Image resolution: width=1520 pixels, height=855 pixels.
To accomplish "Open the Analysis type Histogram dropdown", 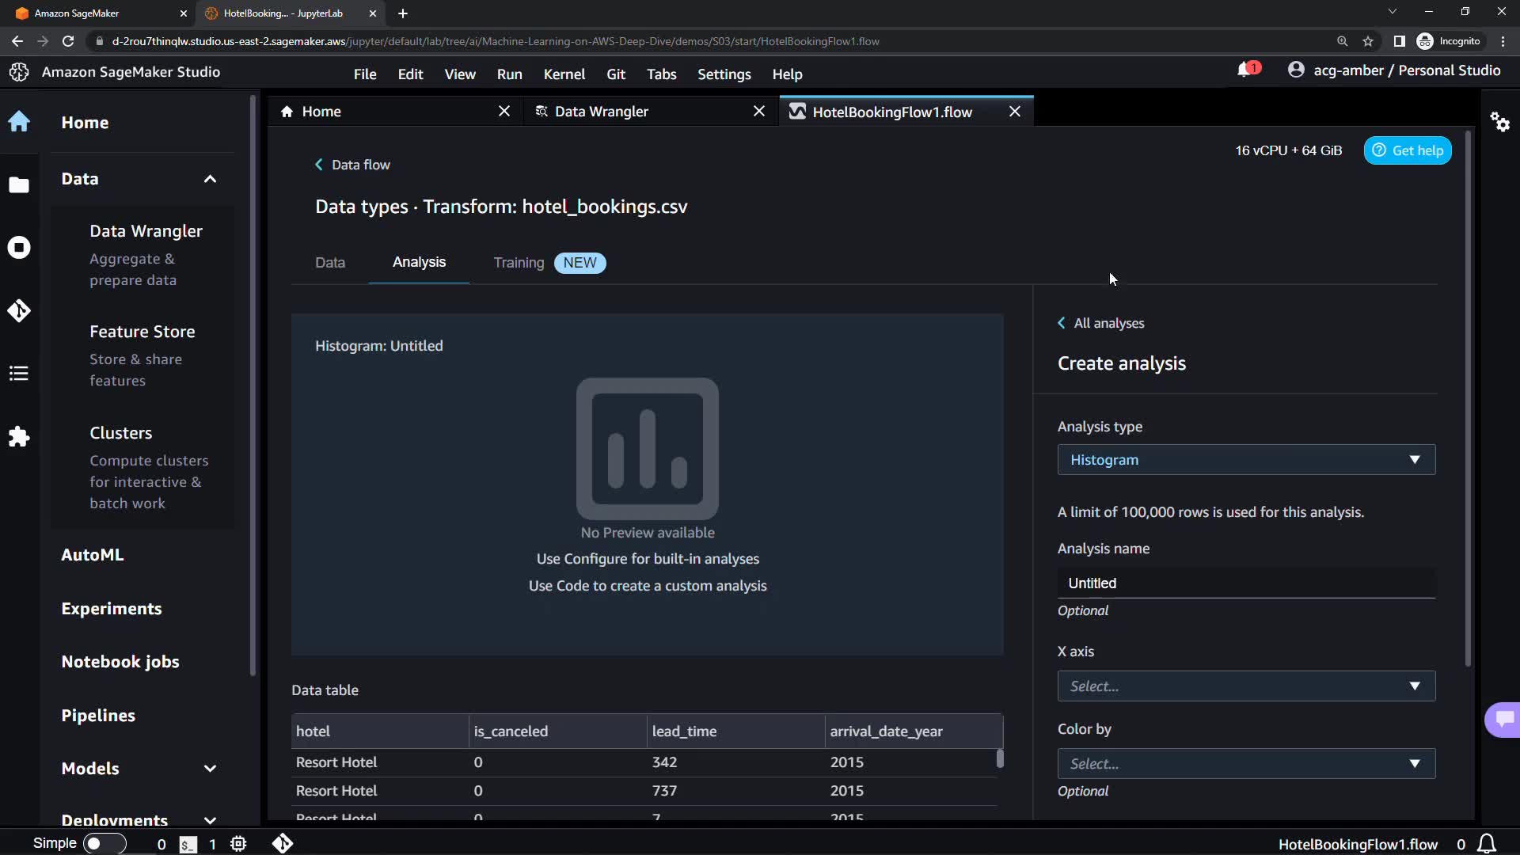I will (1245, 460).
